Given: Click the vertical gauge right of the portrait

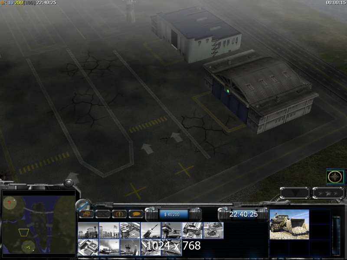Looking at the screenshot, I should coord(337,235).
